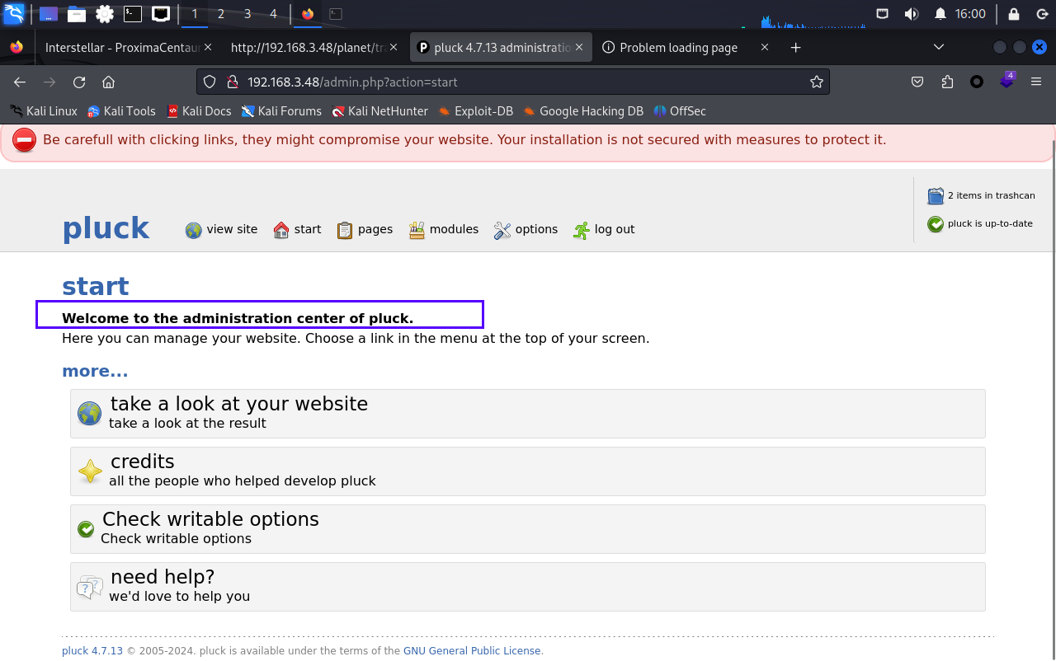Open the options wrench icon
The image size is (1056, 661).
tap(502, 230)
